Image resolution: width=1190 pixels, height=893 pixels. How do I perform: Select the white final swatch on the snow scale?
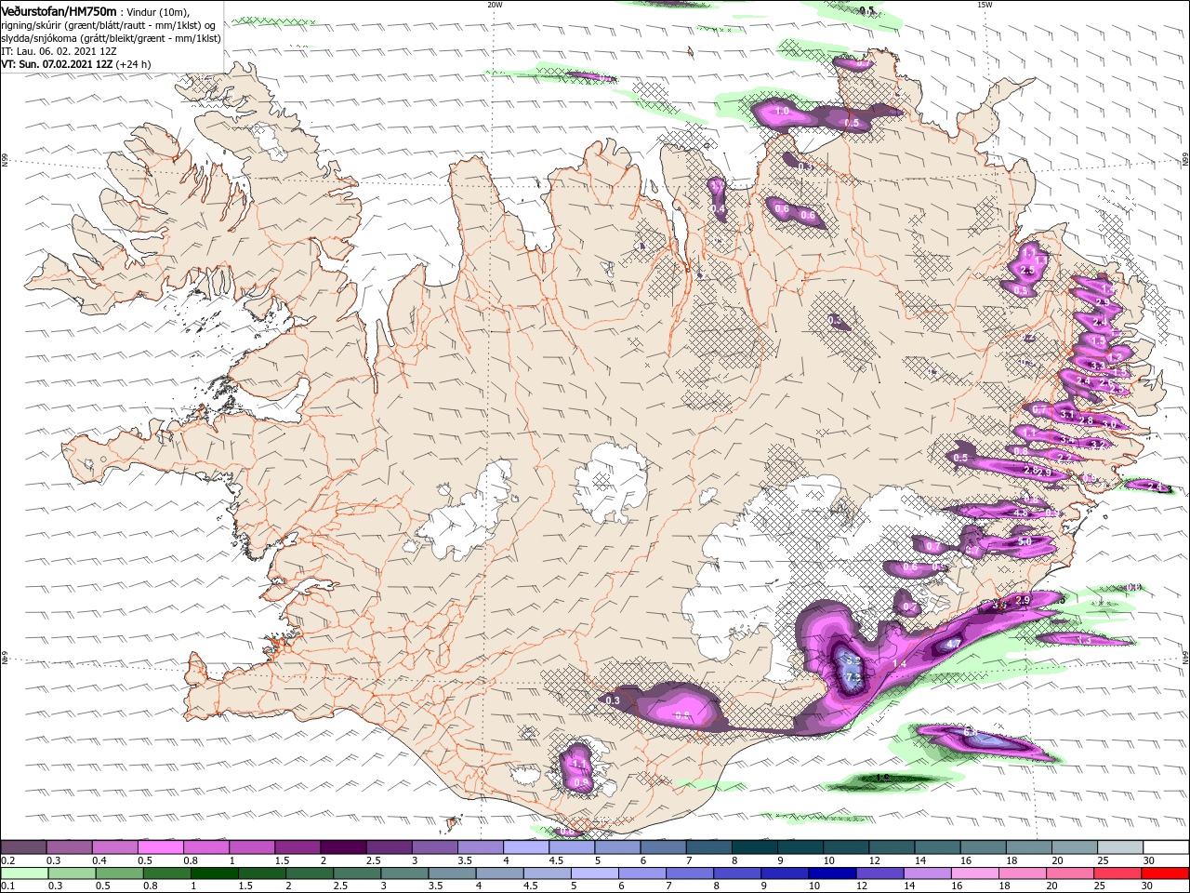click(x=1164, y=847)
